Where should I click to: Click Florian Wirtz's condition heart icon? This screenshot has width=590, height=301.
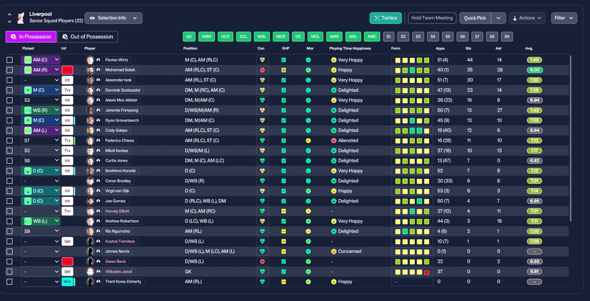(x=262, y=60)
